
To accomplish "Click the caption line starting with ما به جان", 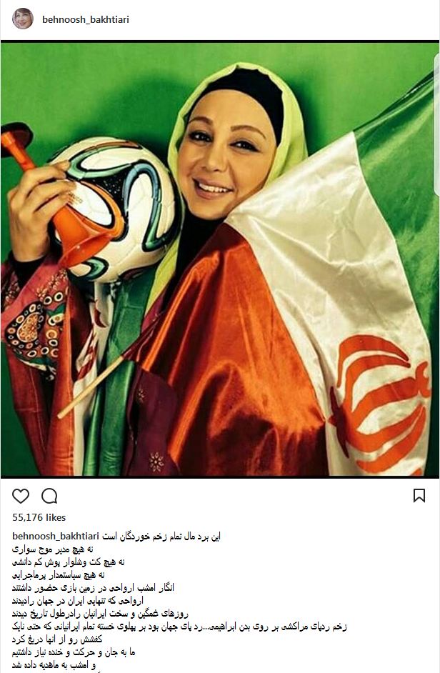I will (74, 652).
